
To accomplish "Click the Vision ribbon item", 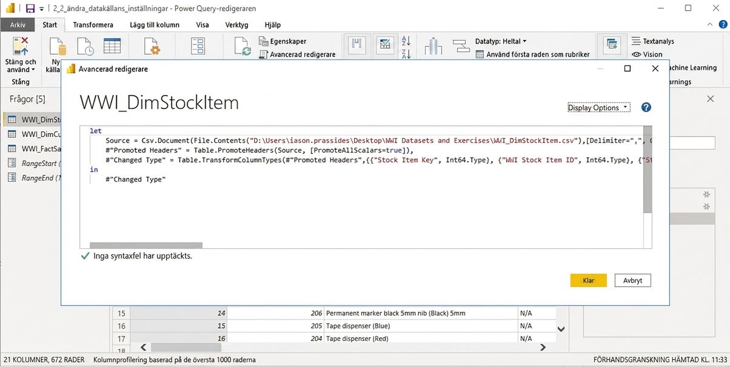I will pyautogui.click(x=647, y=54).
